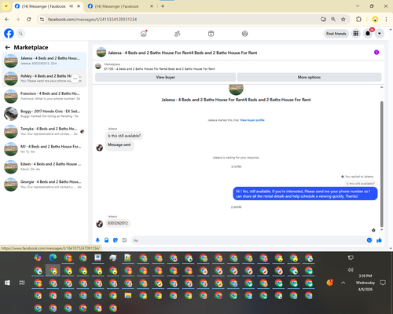Open the tab search dropdown chevron
The width and height of the screenshot is (393, 314).
pyautogui.click(x=6, y=6)
